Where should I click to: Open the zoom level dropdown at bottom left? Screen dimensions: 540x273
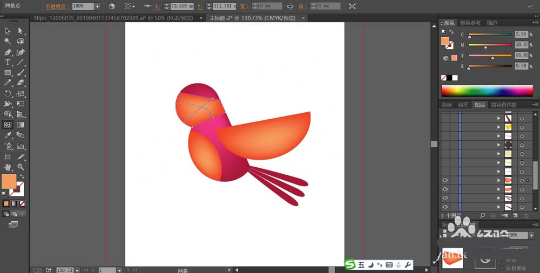click(77, 270)
